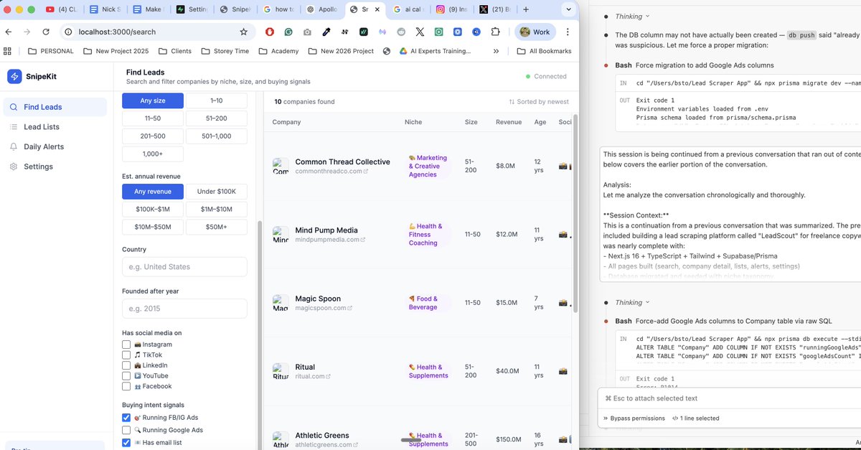Screen dimensions: 861x450
Task: Click the SnipeKit lightning logo icon
Action: pyautogui.click(x=14, y=77)
